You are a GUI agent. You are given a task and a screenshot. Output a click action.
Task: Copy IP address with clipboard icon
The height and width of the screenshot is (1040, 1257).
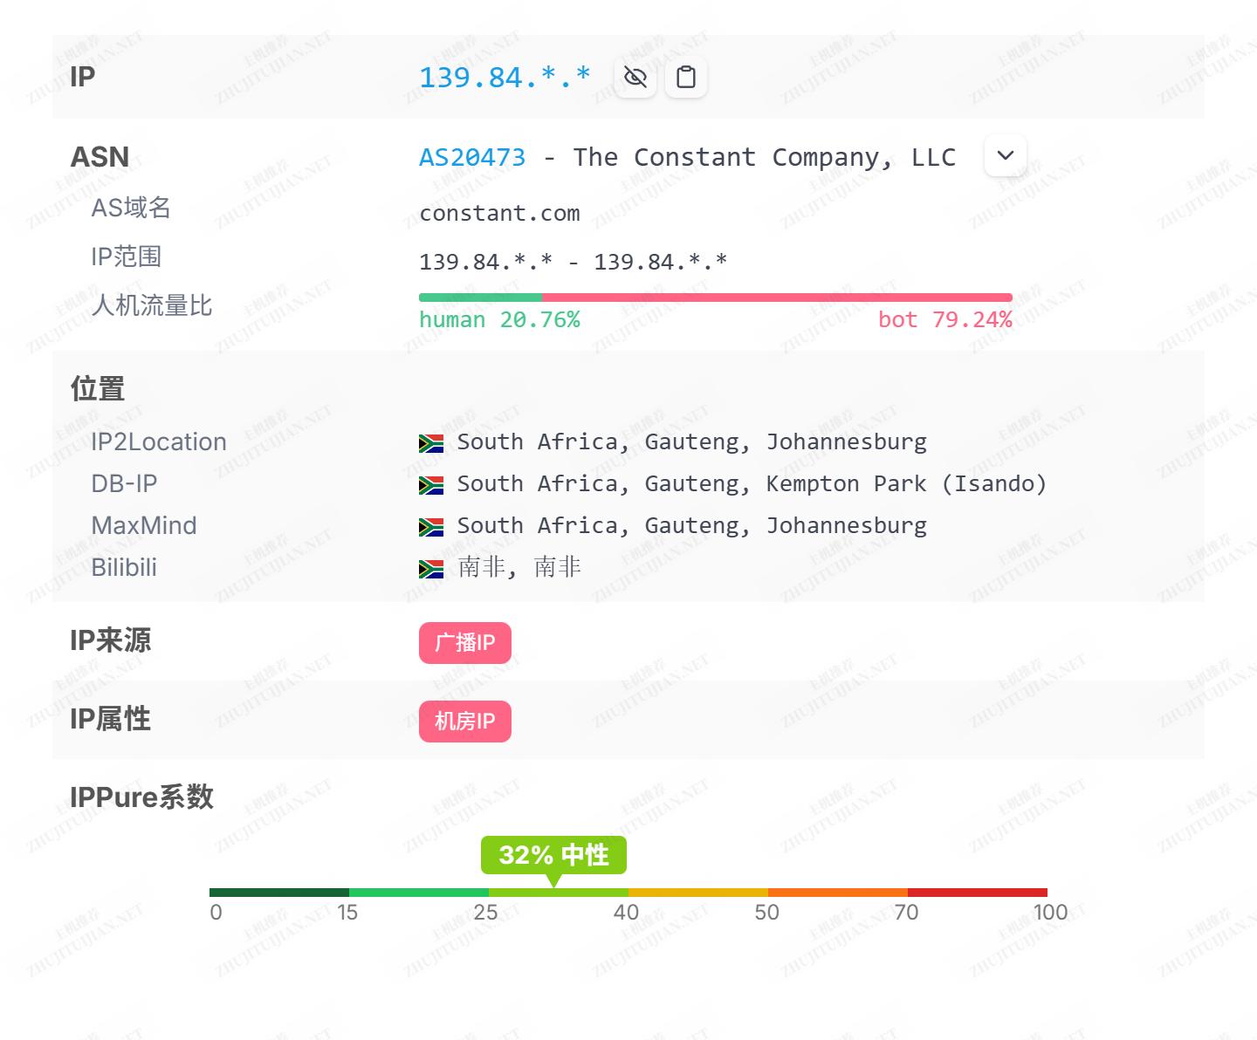(686, 78)
